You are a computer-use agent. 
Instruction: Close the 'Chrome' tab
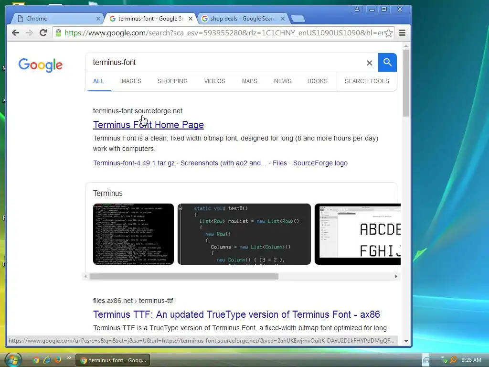(x=98, y=19)
